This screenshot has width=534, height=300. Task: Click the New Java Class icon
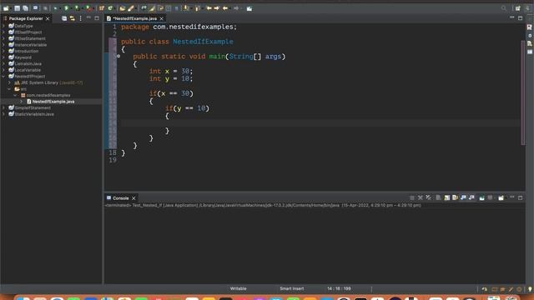[x=110, y=8]
